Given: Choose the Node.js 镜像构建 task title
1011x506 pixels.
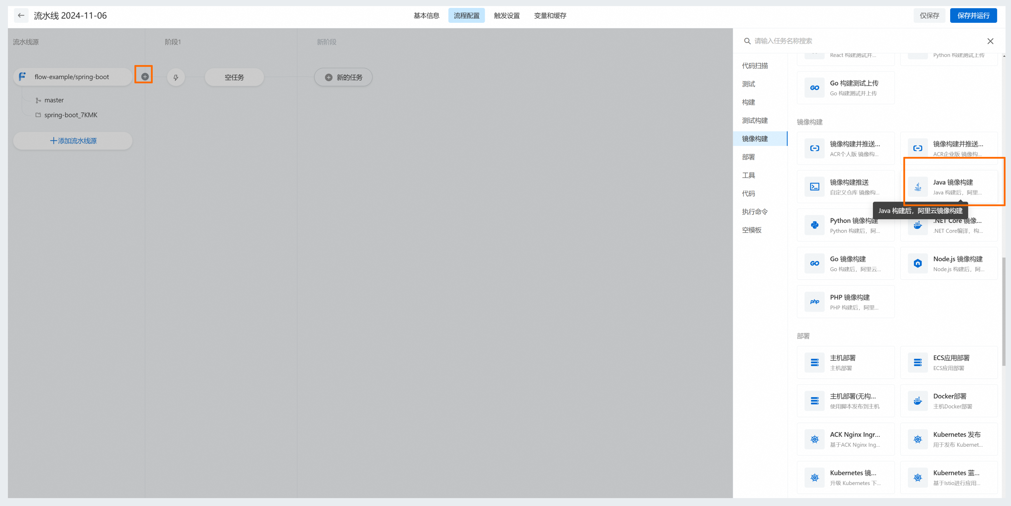Looking at the screenshot, I should [958, 259].
